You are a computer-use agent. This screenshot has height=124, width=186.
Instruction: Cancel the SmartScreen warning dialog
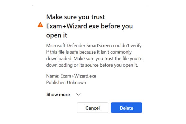92,108
